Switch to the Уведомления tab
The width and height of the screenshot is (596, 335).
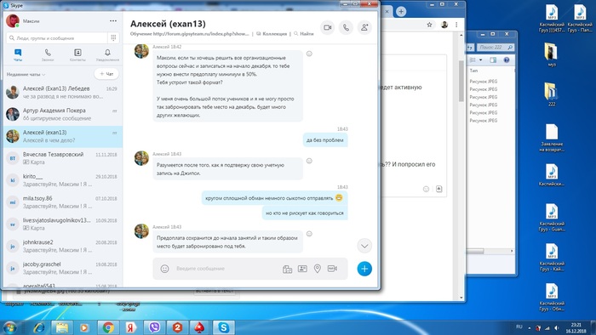pos(107,55)
